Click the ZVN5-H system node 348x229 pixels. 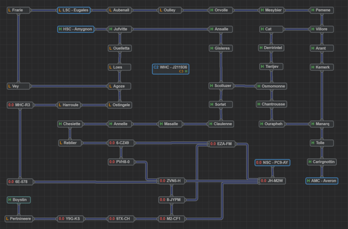[x=171, y=181]
